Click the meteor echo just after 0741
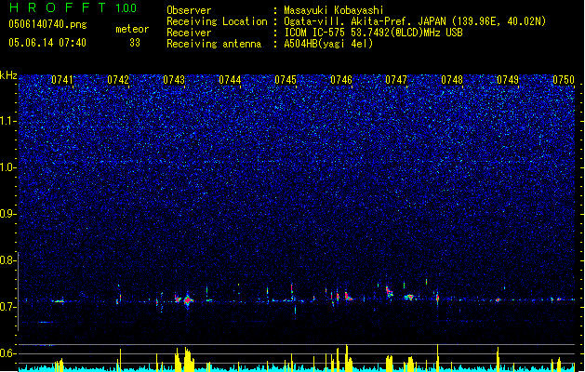Screen dimensions: 585x372 click(59, 301)
